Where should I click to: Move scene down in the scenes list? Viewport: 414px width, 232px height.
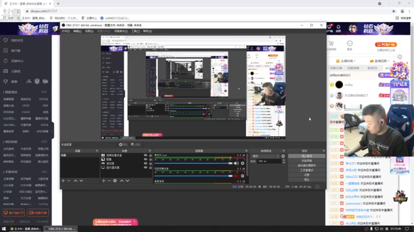tap(81, 181)
